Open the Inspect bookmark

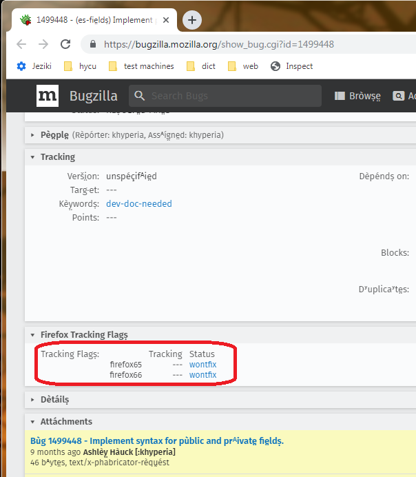(292, 66)
